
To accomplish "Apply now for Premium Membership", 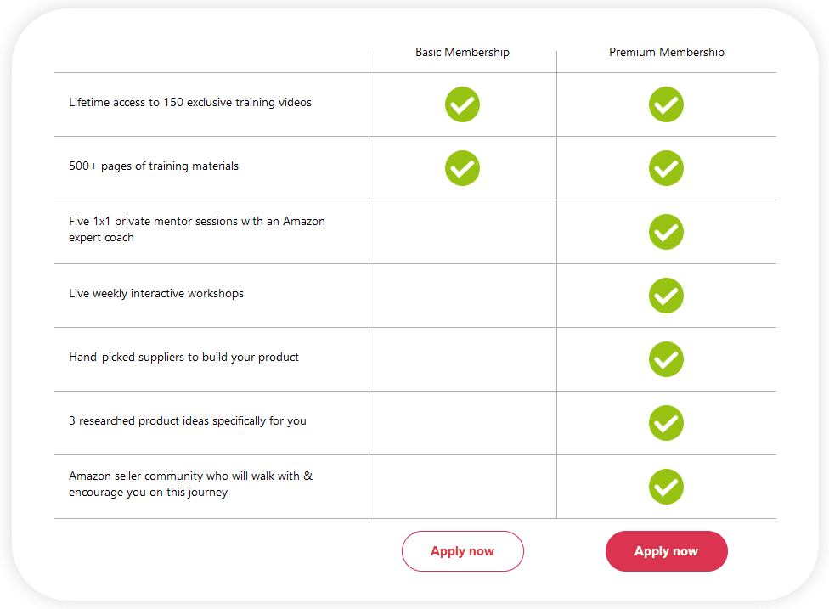I will click(666, 551).
